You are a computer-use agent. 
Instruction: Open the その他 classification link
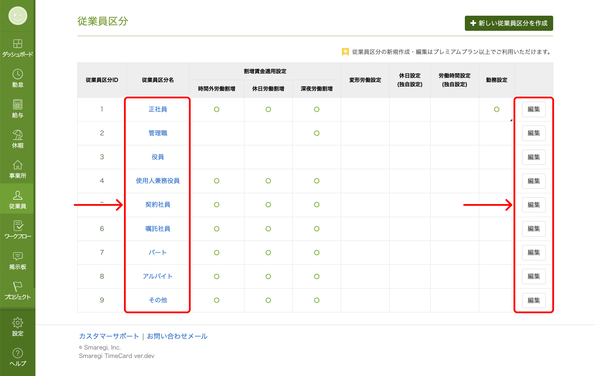[x=158, y=300]
